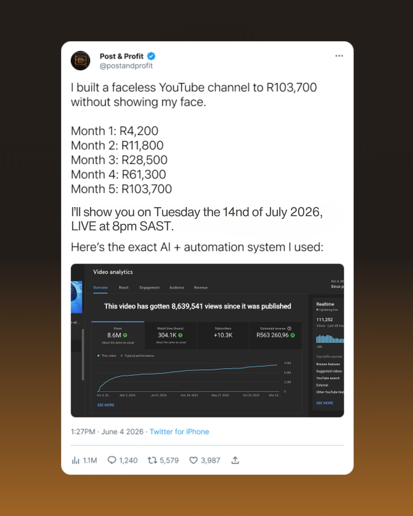The width and height of the screenshot is (413, 516).
Task: Open the three-dot more options menu
Action: tap(339, 56)
